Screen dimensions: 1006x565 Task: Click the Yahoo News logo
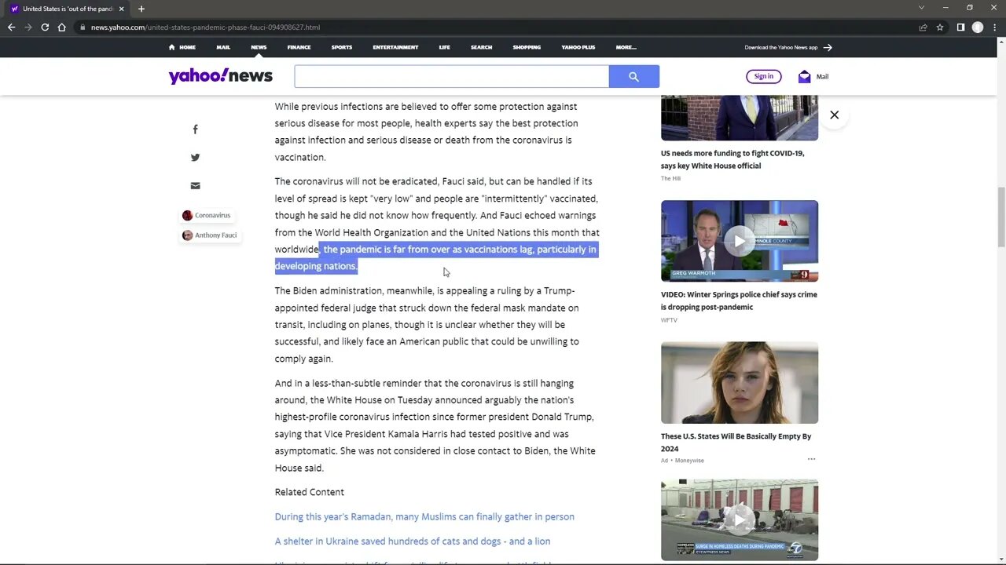(221, 76)
